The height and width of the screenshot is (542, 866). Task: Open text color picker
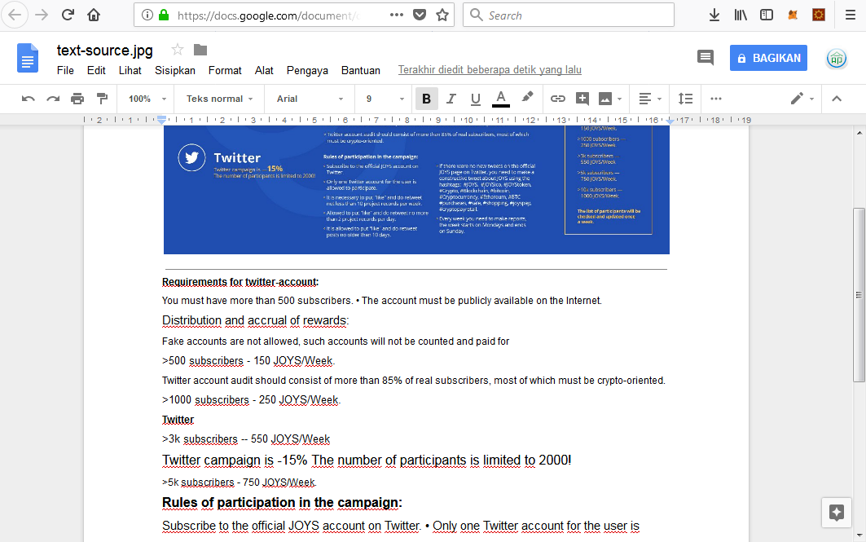[x=500, y=99]
